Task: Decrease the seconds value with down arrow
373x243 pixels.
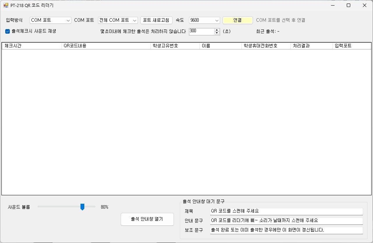Action: 217,33
